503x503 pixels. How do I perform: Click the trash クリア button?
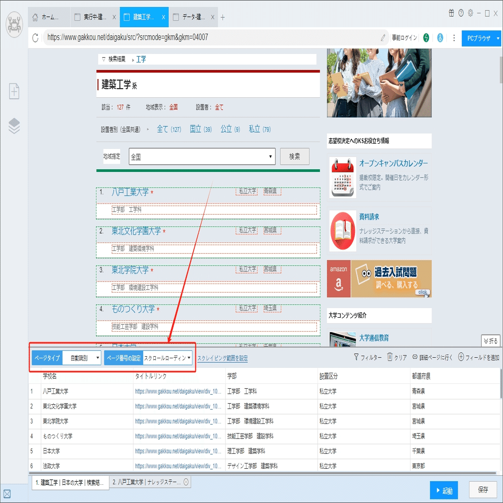point(397,357)
